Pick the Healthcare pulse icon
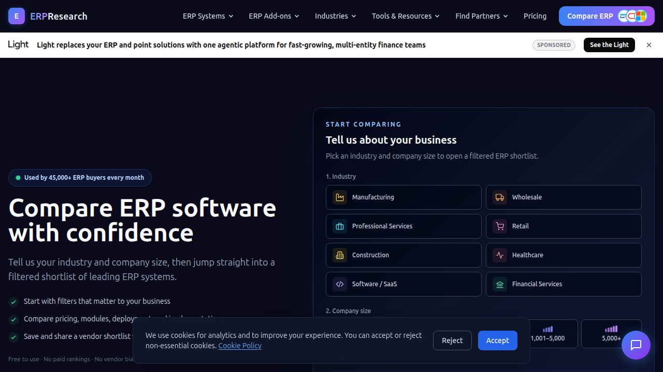This screenshot has width=663, height=372. tap(500, 255)
